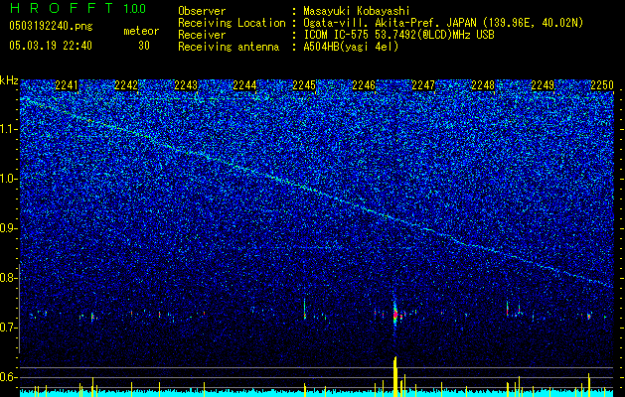Viewport: 625px width, 397px height.
Task: Click the bright red meteor echo before 2247
Action: tap(395, 315)
